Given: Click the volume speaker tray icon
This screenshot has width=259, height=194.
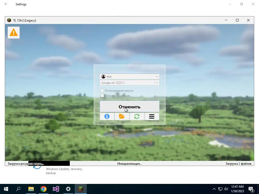Looking at the screenshot, I should tap(226, 189).
